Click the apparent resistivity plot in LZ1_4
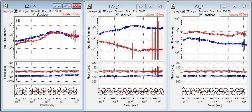This screenshot has height=112, width=252. [47, 38]
